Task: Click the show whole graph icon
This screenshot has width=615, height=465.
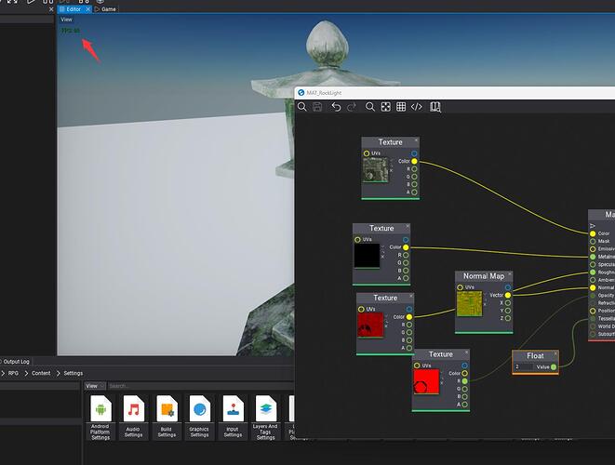Action: (385, 107)
